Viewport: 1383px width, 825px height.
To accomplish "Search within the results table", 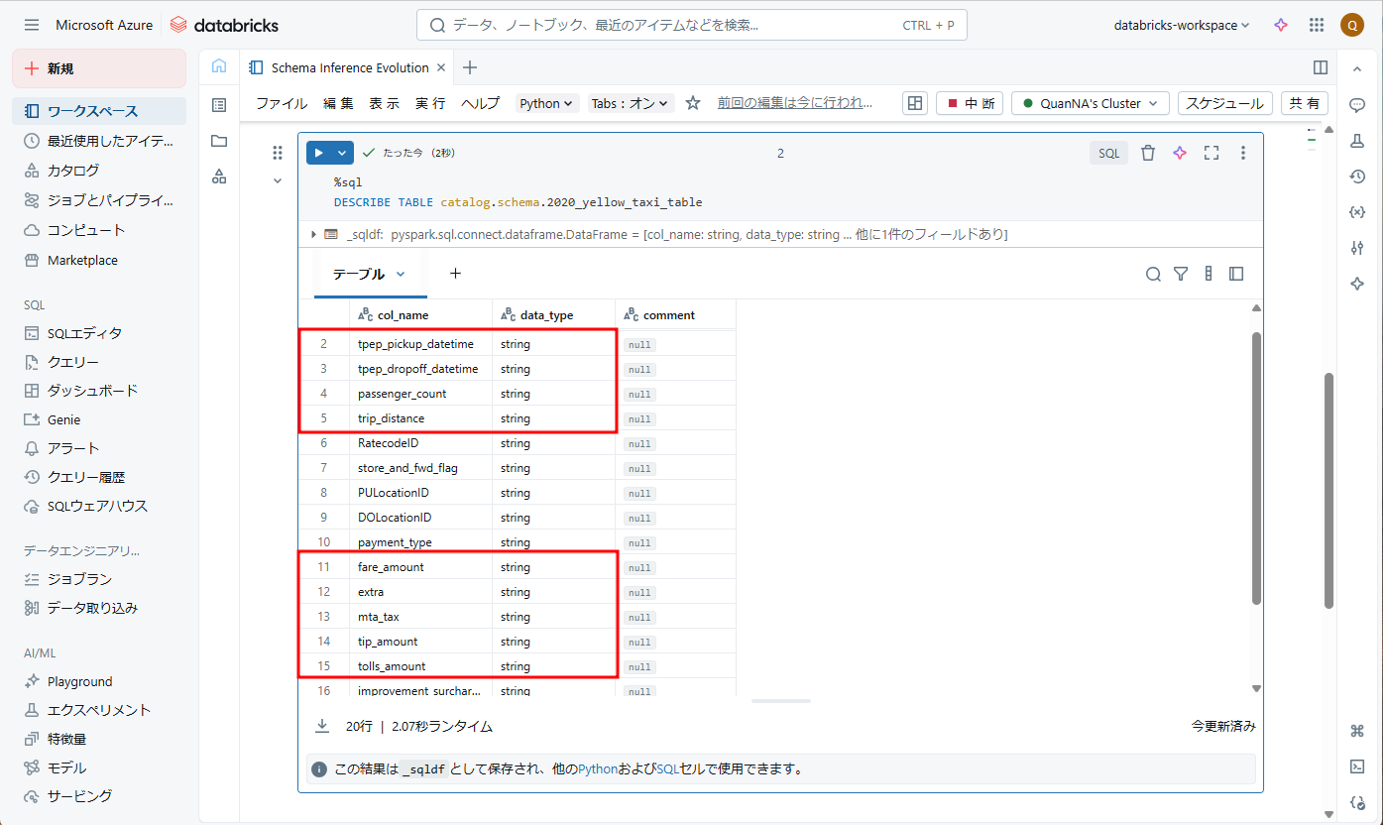I will point(1153,274).
